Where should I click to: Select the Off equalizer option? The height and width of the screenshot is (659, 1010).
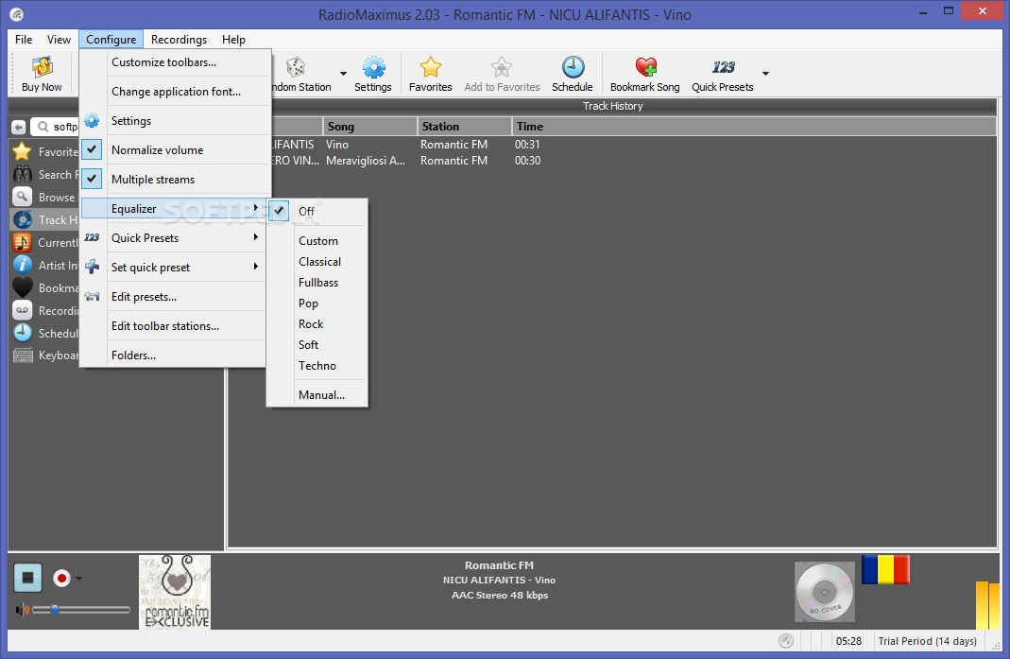click(317, 212)
